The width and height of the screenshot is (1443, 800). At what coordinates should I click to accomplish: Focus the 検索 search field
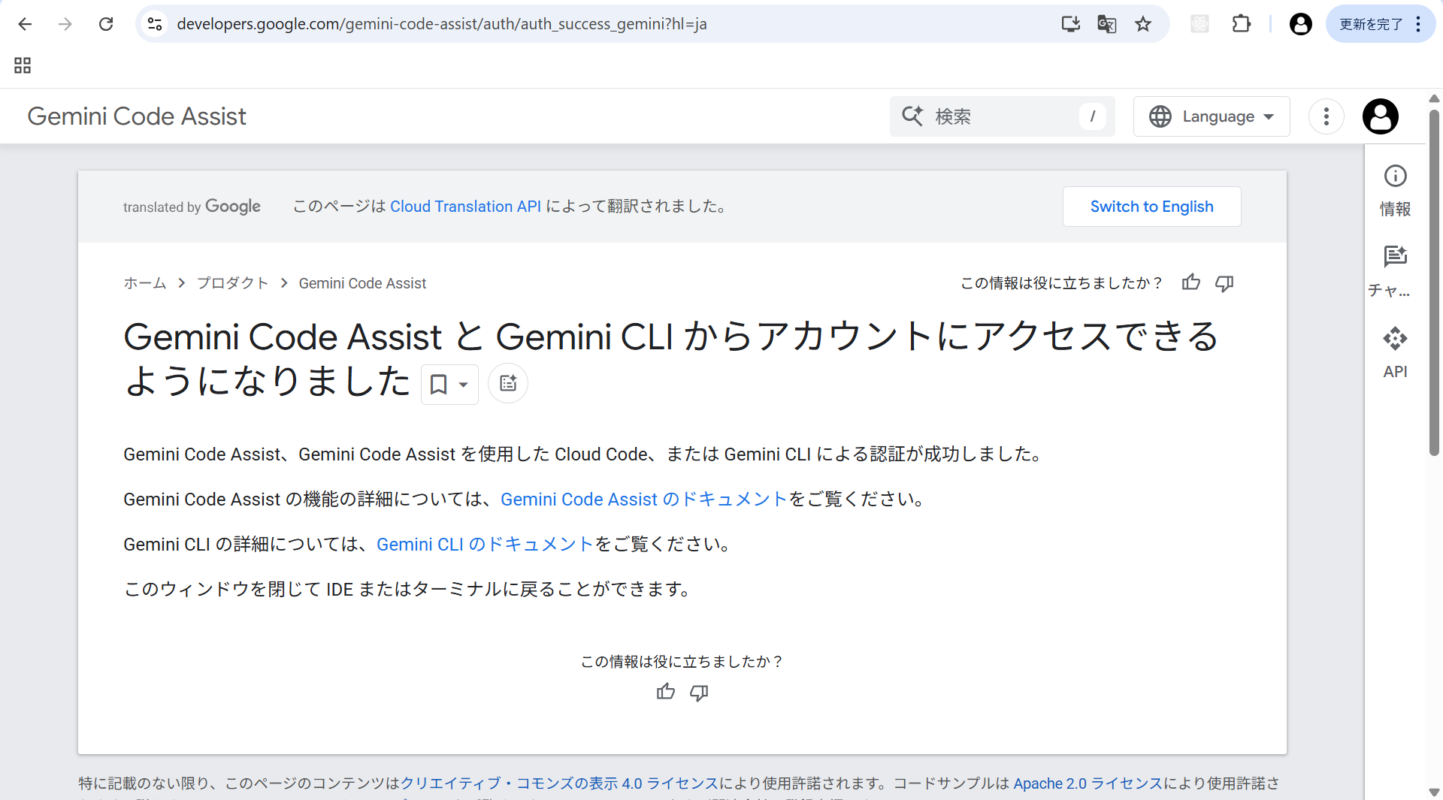click(x=1002, y=116)
